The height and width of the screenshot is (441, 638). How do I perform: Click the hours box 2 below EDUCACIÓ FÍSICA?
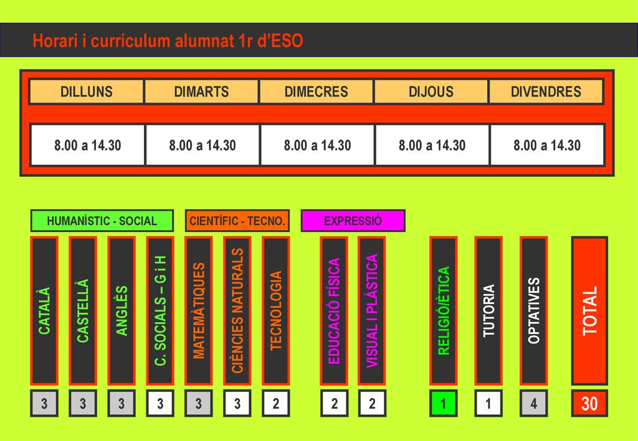point(335,403)
